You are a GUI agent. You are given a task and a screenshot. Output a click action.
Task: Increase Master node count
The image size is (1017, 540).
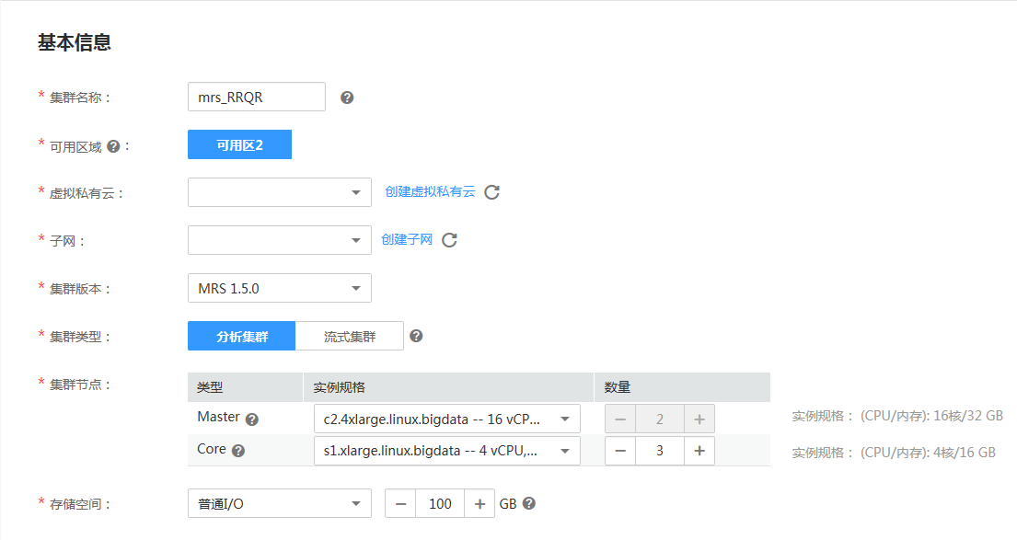[699, 419]
